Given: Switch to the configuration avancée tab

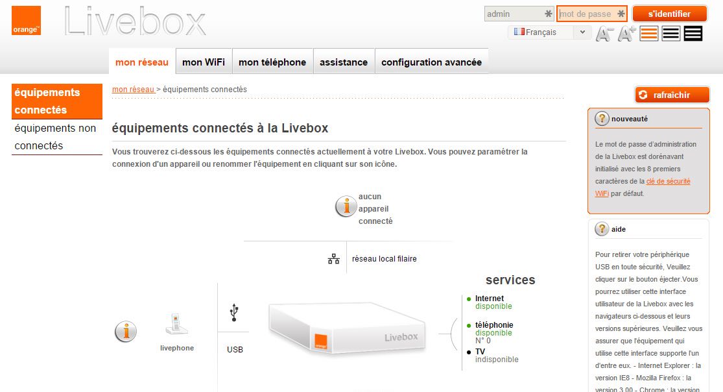Looking at the screenshot, I should [432, 62].
